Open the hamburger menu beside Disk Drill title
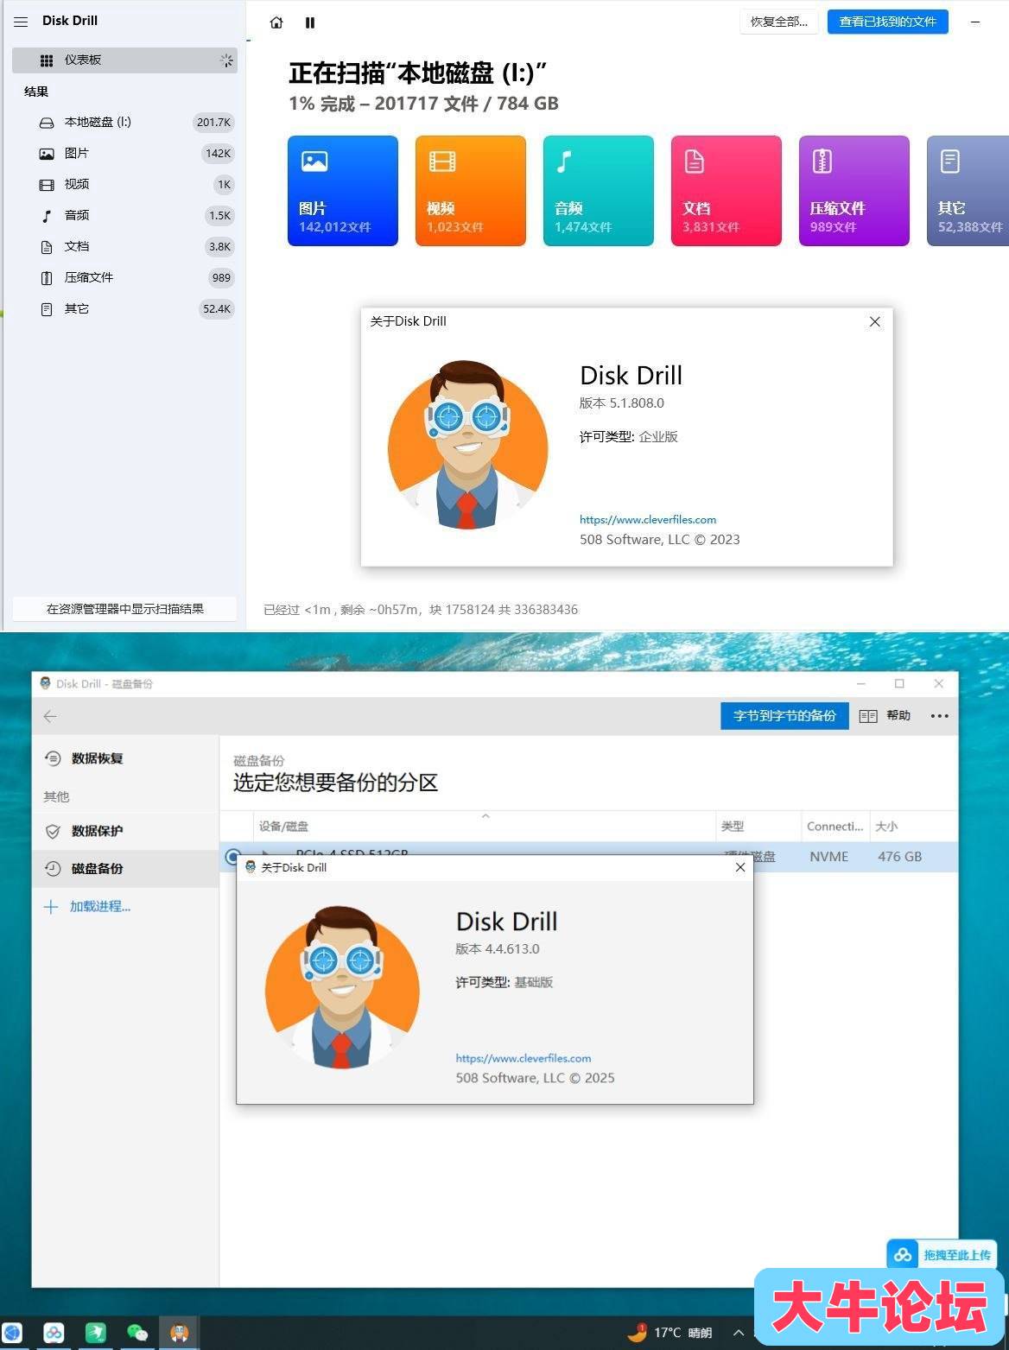 click(x=21, y=22)
